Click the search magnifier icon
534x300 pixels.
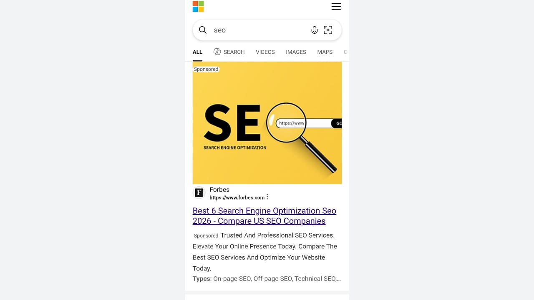coord(203,30)
